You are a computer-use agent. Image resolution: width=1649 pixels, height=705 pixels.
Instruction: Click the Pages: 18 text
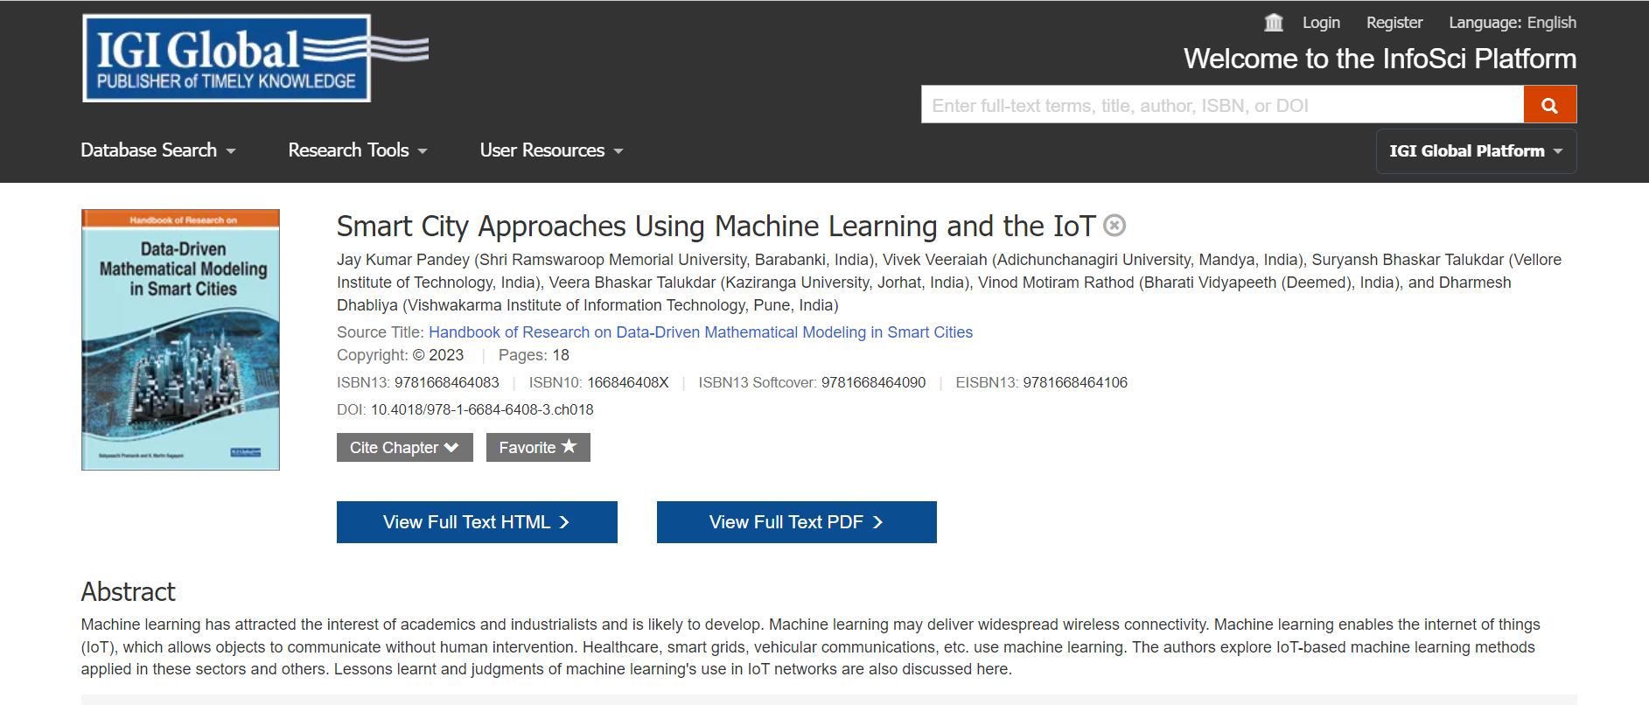click(x=534, y=355)
